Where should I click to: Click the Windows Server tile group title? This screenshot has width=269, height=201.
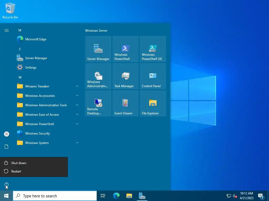coord(96,31)
